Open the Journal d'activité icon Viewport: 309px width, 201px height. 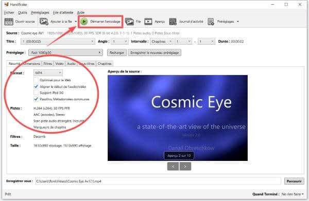coord(173,22)
